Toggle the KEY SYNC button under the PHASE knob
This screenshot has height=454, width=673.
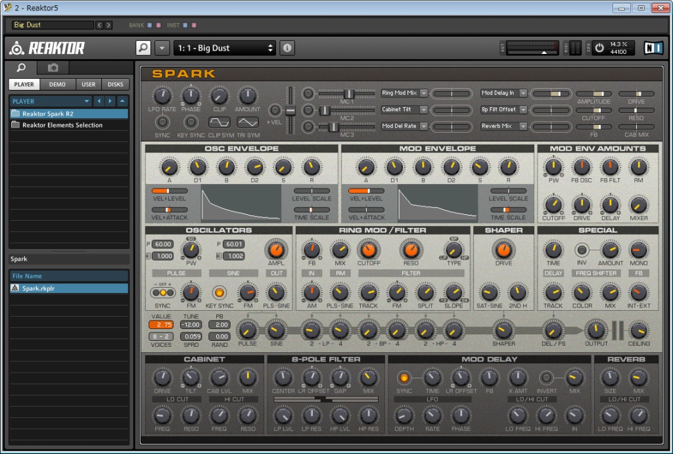191,122
